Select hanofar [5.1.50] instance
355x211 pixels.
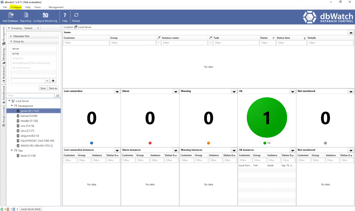(x=29, y=121)
